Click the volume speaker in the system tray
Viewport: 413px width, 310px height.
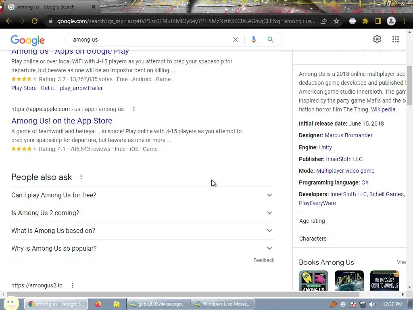click(x=372, y=304)
